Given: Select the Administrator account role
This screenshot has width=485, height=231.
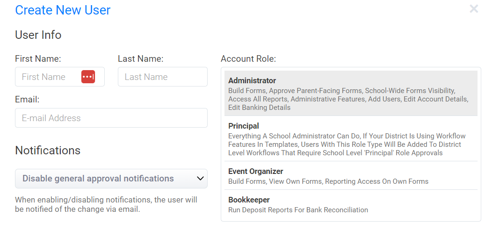Looking at the screenshot, I should (x=351, y=93).
